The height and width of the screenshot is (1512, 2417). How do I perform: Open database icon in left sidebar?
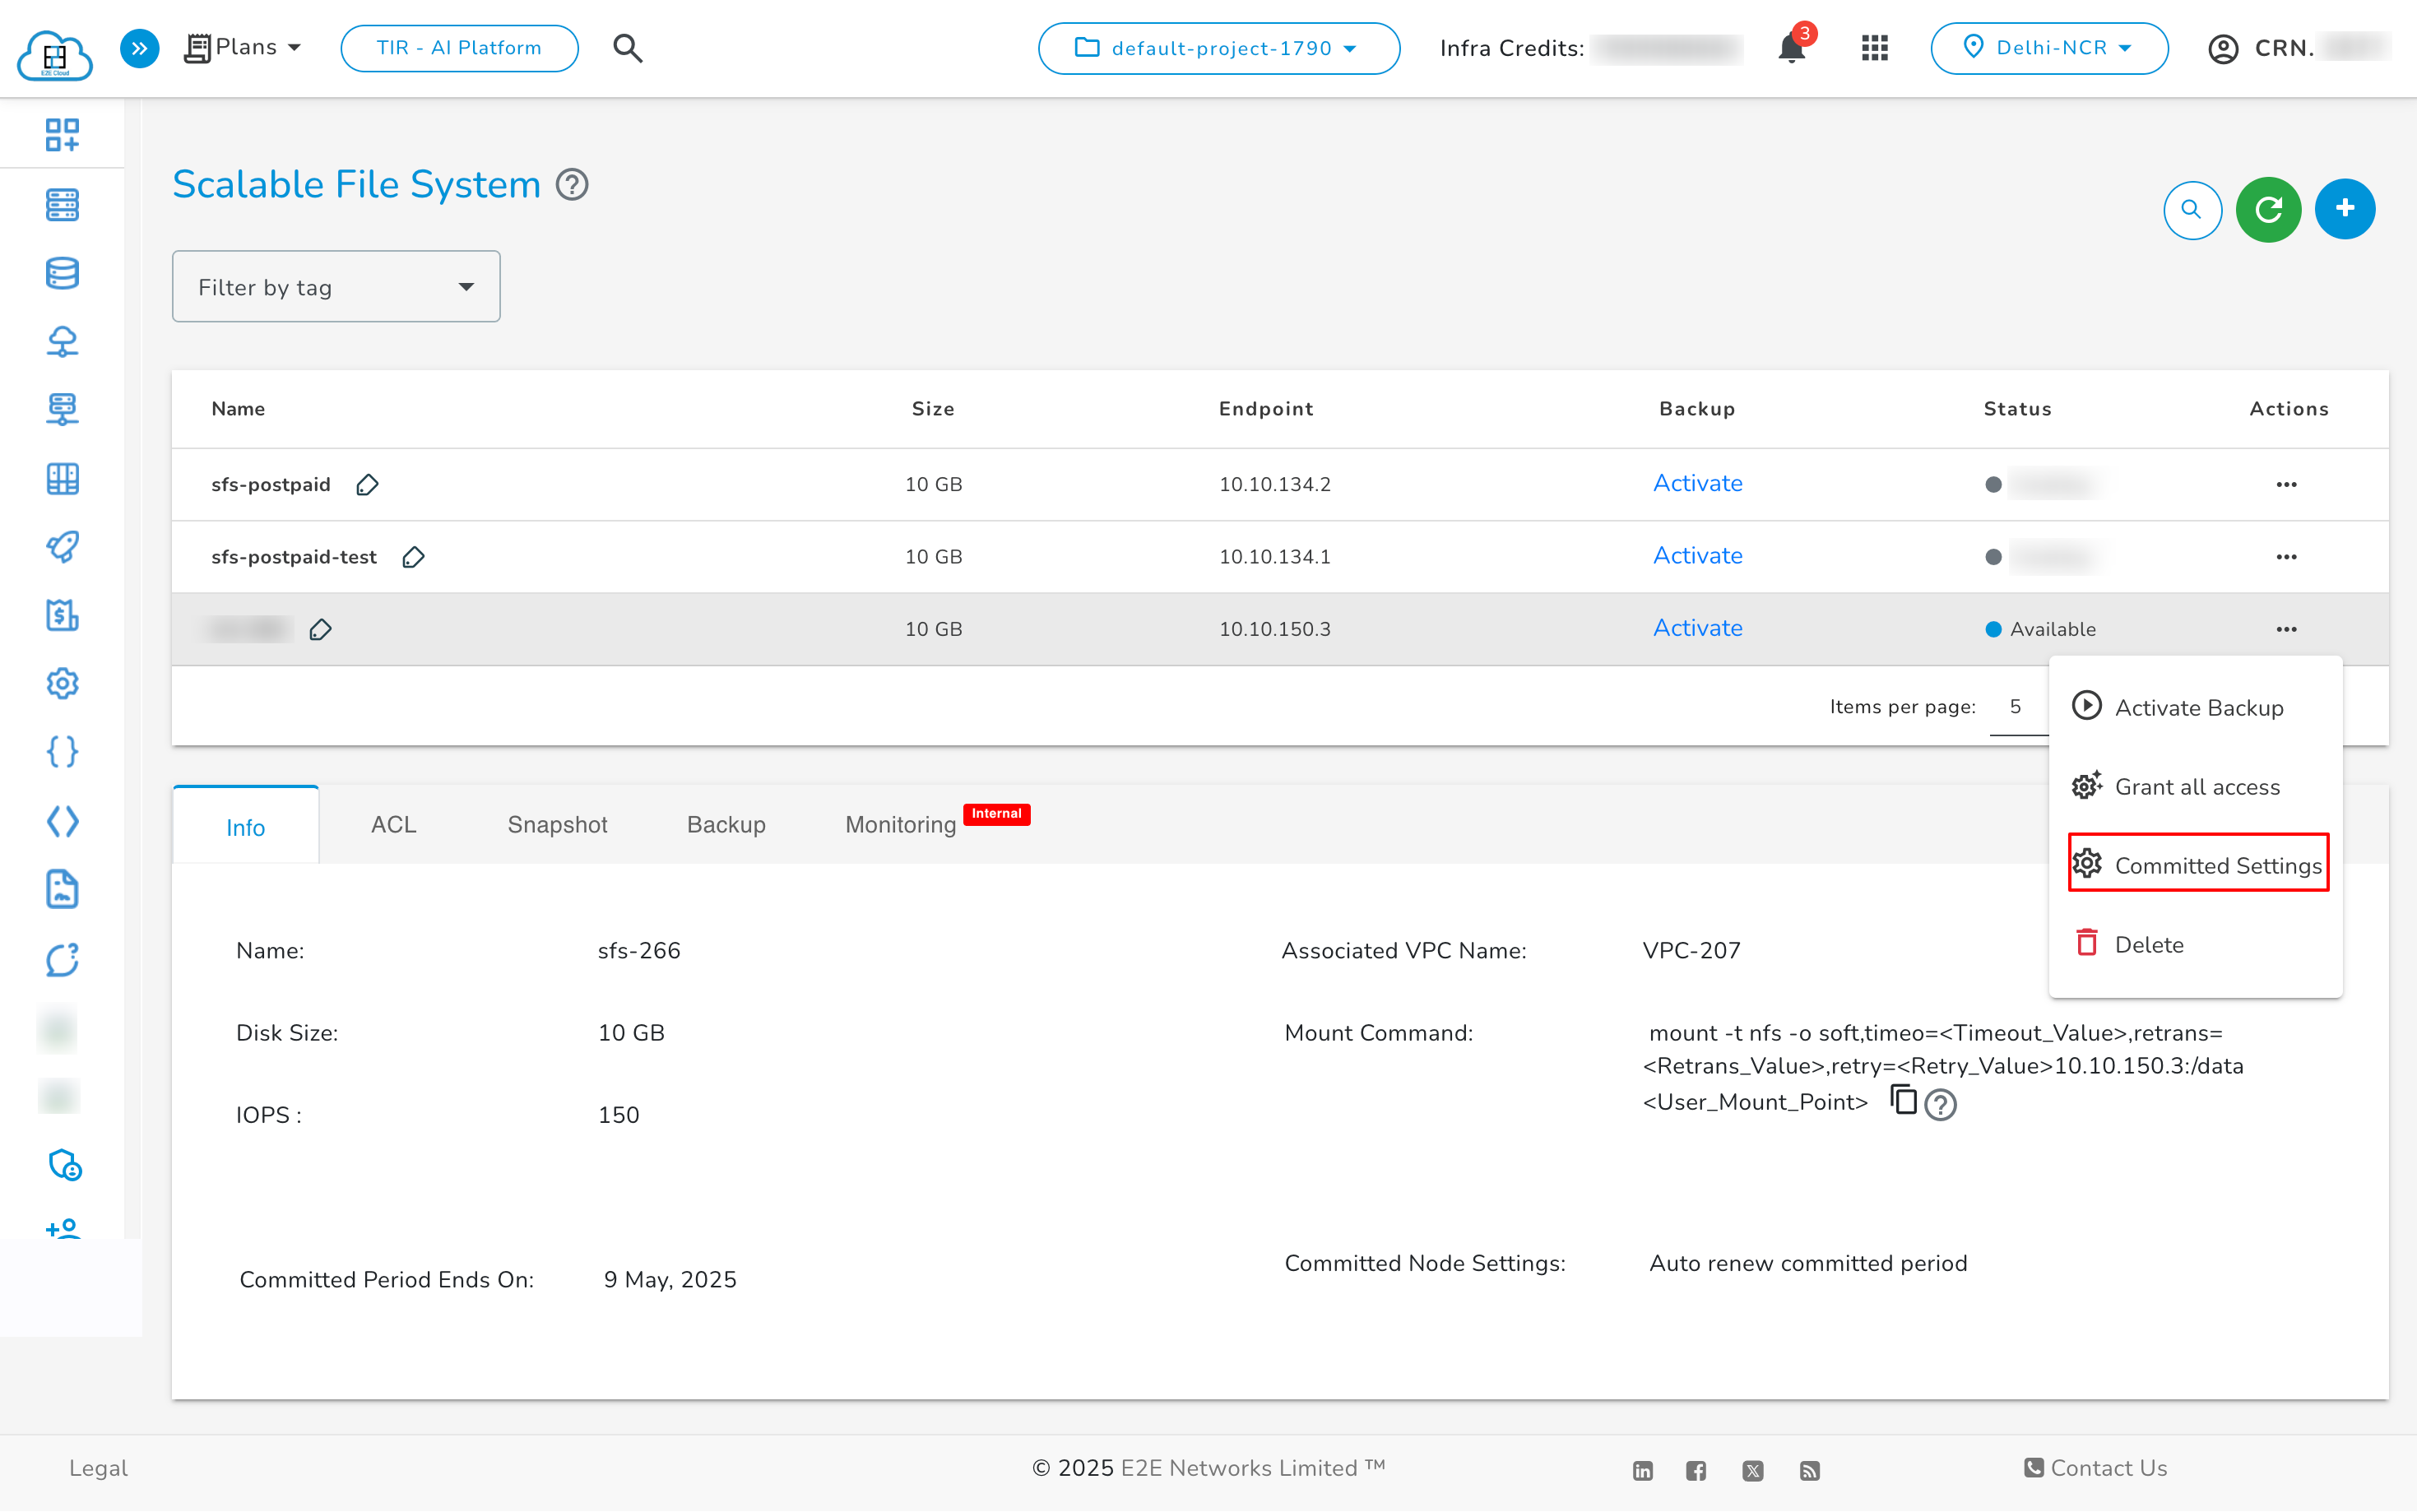[x=62, y=273]
